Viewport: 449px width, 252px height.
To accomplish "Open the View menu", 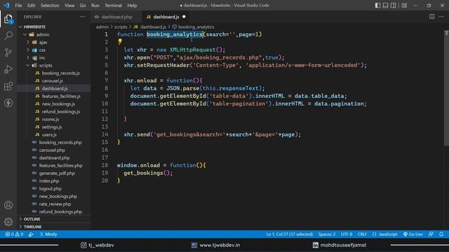I will pyautogui.click(x=69, y=6).
